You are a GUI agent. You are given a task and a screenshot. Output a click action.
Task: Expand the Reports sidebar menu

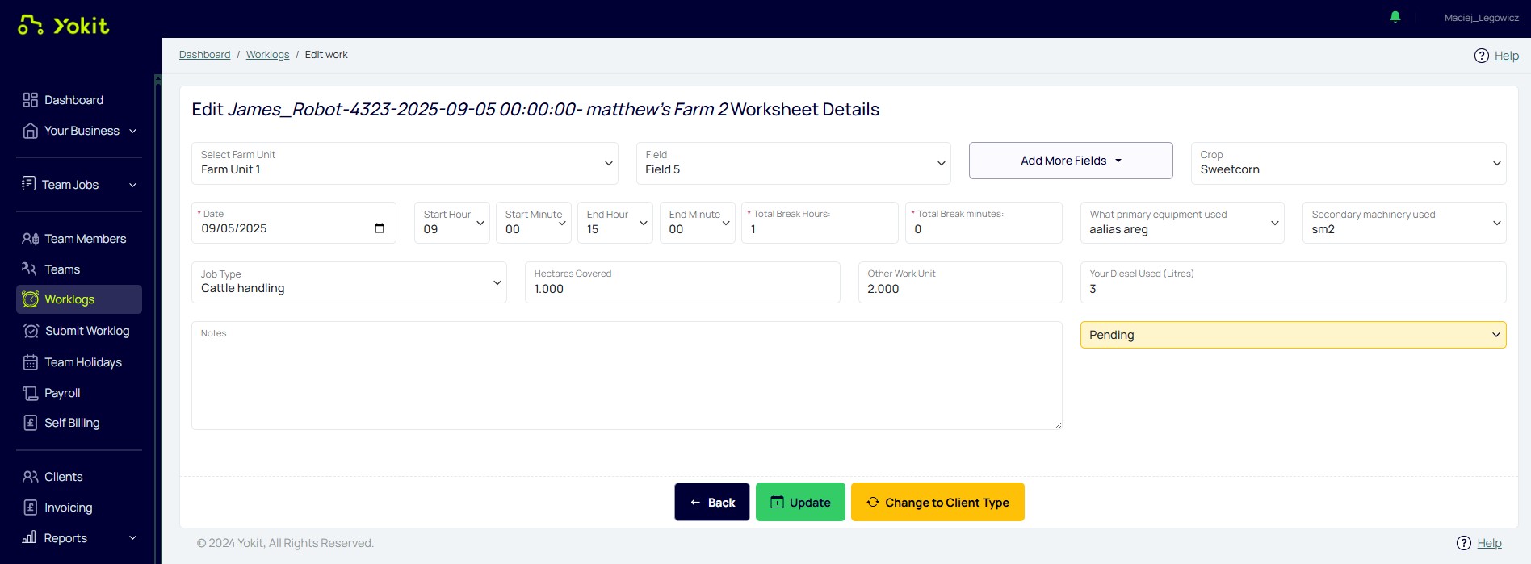click(79, 538)
